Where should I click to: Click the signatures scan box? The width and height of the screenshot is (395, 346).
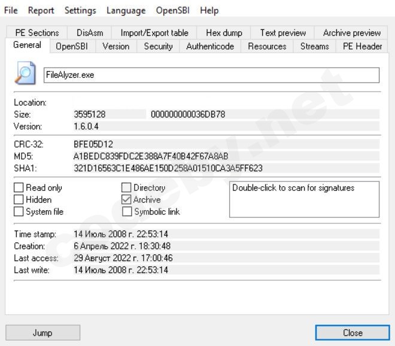(304, 199)
